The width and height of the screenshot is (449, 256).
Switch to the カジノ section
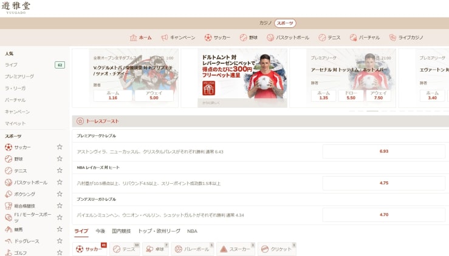pyautogui.click(x=265, y=23)
